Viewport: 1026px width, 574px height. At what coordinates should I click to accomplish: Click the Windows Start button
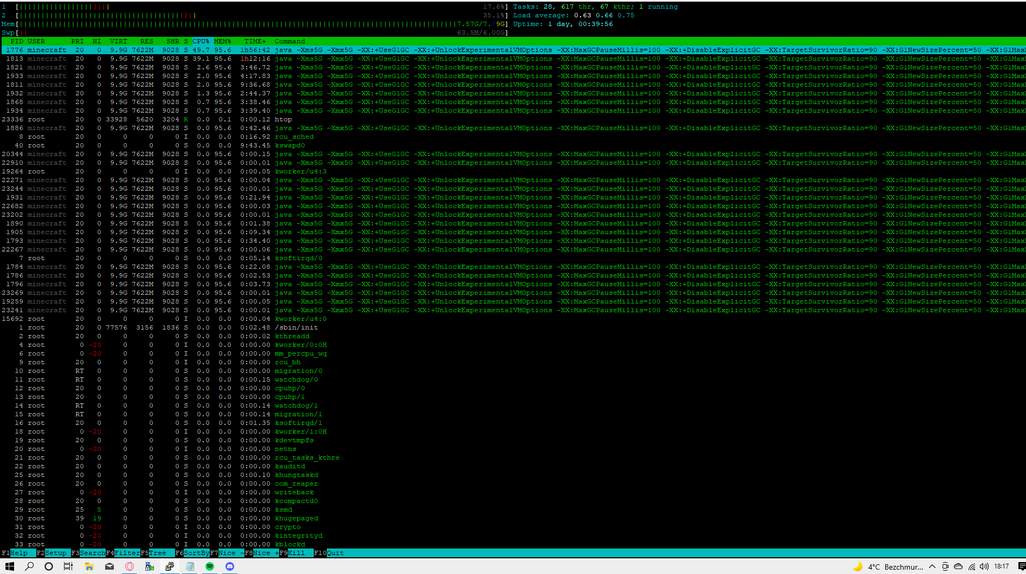coord(9,566)
